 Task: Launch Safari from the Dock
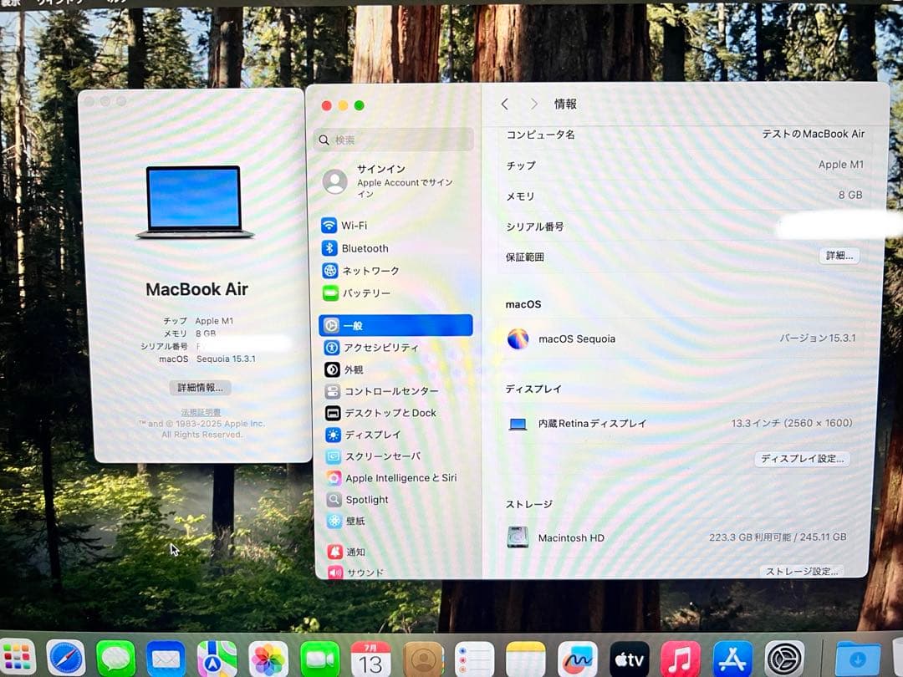coord(66,658)
